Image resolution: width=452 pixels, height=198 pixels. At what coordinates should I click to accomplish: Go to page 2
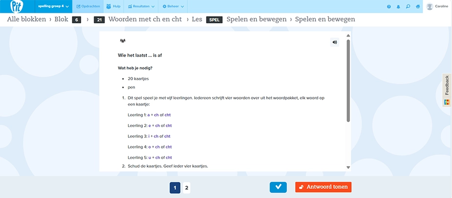[x=186, y=188]
